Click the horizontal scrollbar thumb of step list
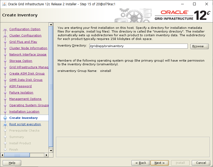The height and width of the screenshot is (167, 213). pyautogui.click(x=17, y=155)
